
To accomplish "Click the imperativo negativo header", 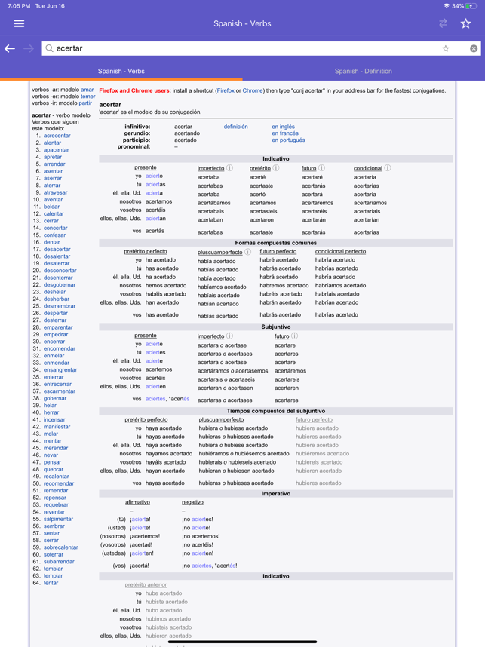I will click(192, 502).
